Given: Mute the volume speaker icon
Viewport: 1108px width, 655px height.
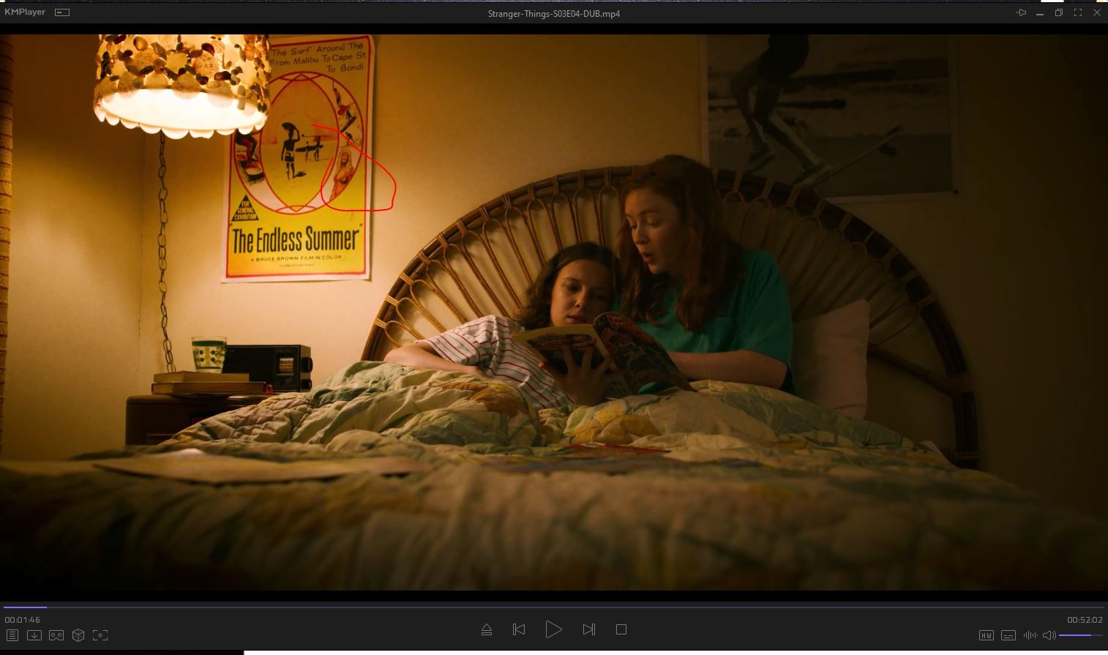Looking at the screenshot, I should [1049, 635].
